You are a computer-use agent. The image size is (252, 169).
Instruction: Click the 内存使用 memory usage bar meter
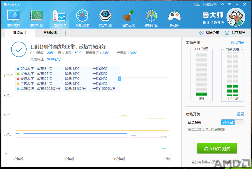point(232,74)
